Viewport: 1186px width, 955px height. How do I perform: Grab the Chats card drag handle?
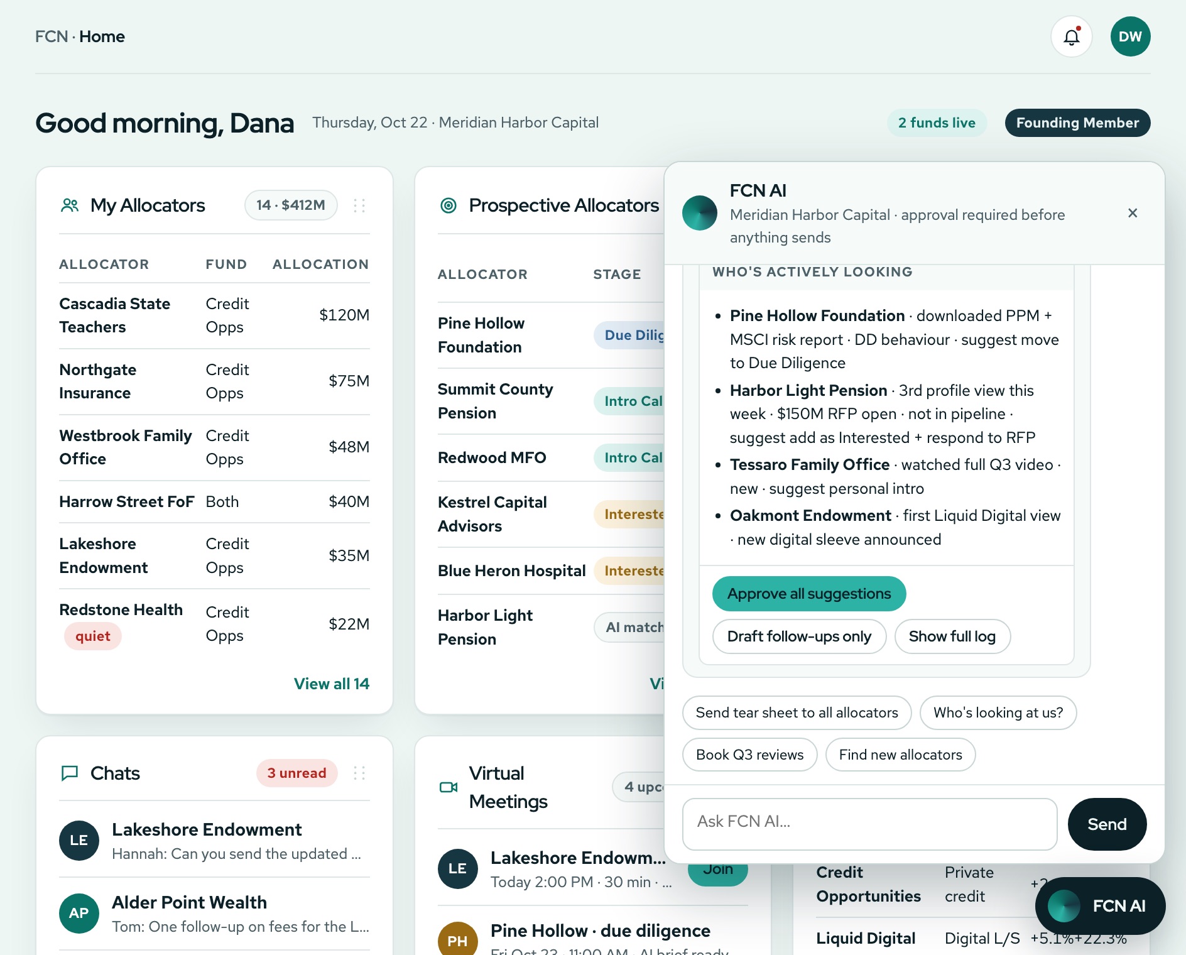tap(359, 773)
